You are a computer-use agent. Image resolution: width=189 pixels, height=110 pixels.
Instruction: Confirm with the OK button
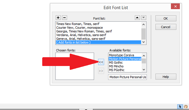coord(166,18)
